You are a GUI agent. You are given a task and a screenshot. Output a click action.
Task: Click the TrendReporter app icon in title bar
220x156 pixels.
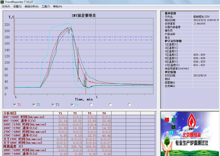(x=2, y=2)
